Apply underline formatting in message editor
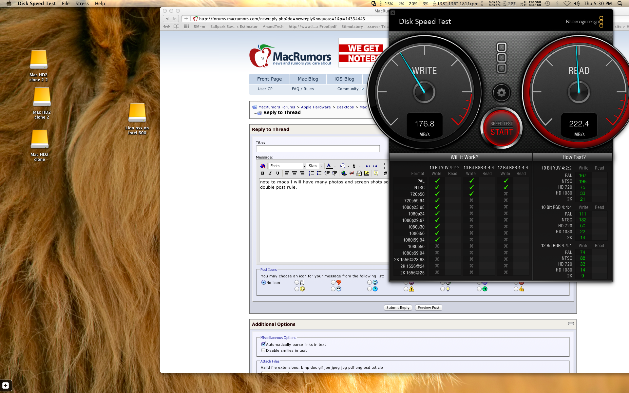Viewport: 629px width, 393px height. click(x=277, y=173)
